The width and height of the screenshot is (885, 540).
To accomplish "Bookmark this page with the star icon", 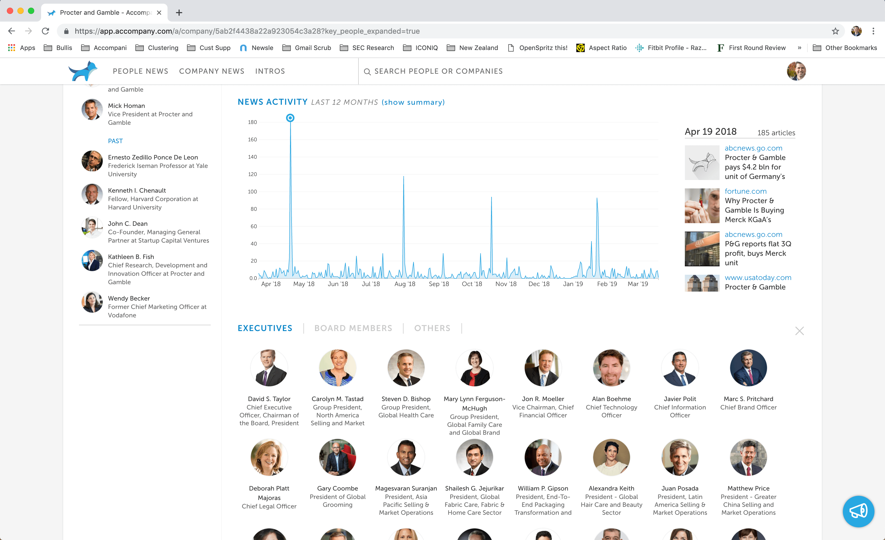I will 835,31.
